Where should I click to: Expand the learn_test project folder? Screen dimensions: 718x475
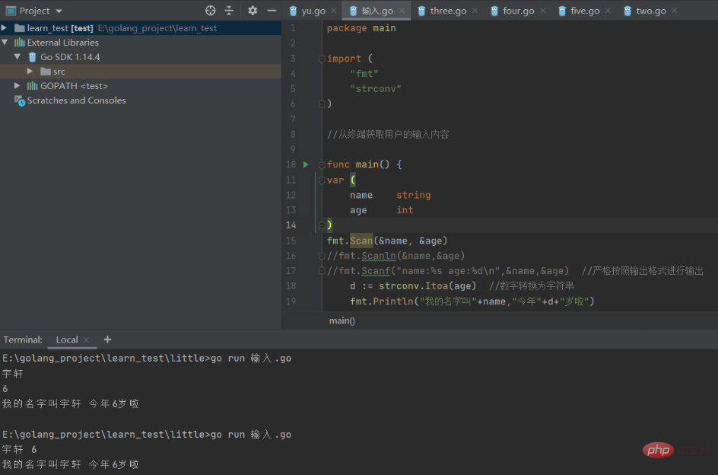5,28
